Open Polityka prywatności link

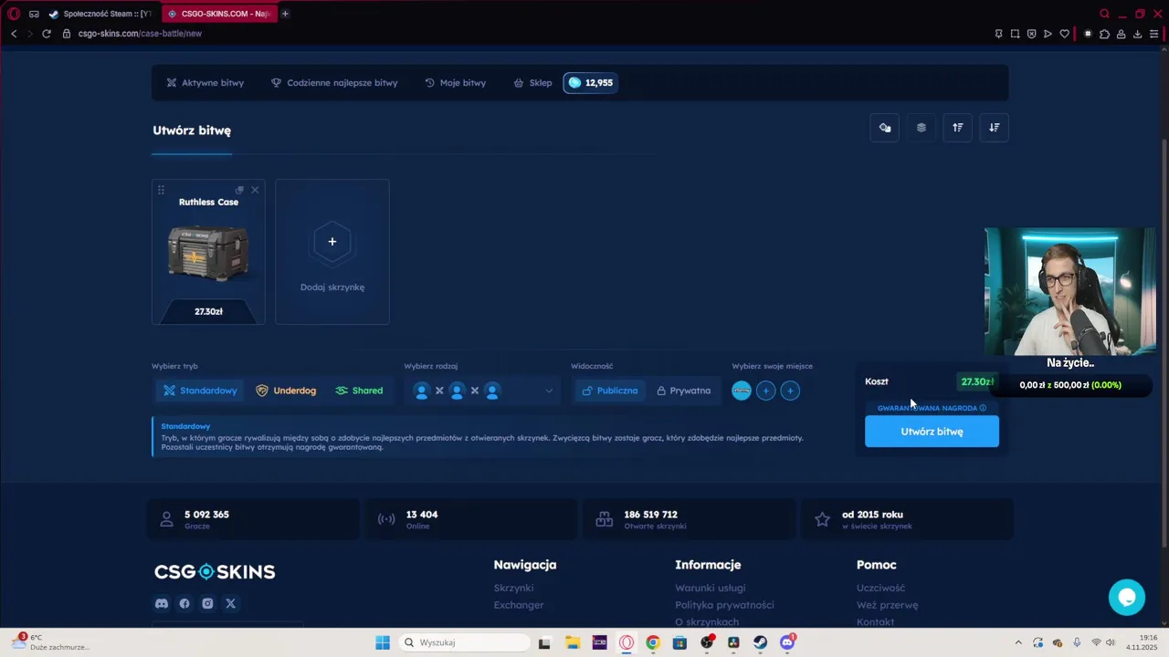[x=724, y=605]
